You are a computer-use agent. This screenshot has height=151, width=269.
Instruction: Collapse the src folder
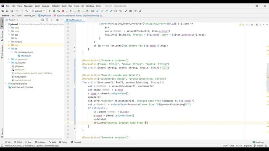[9, 49]
